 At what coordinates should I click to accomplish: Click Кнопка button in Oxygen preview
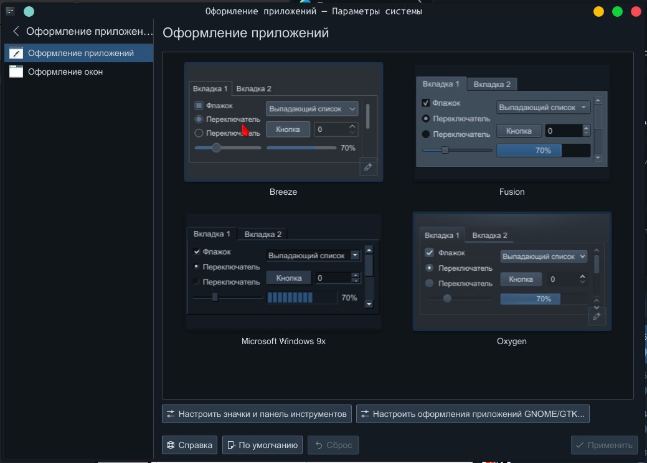521,279
